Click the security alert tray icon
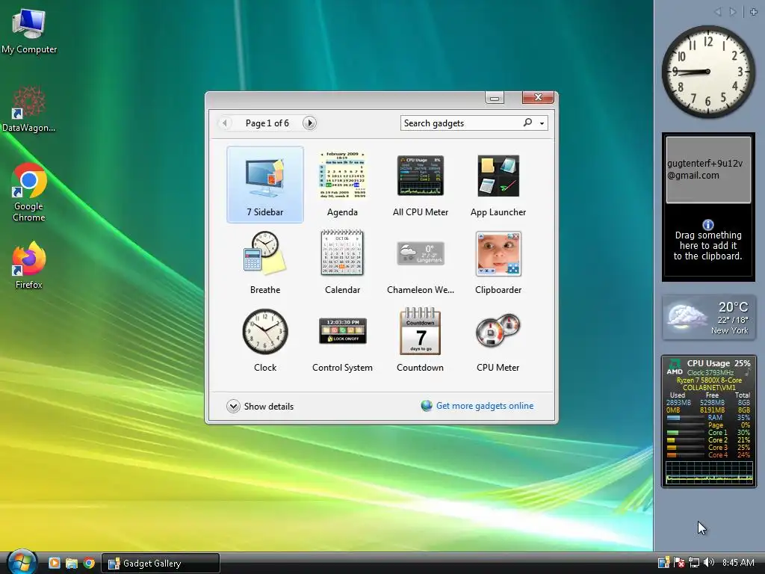 point(678,563)
